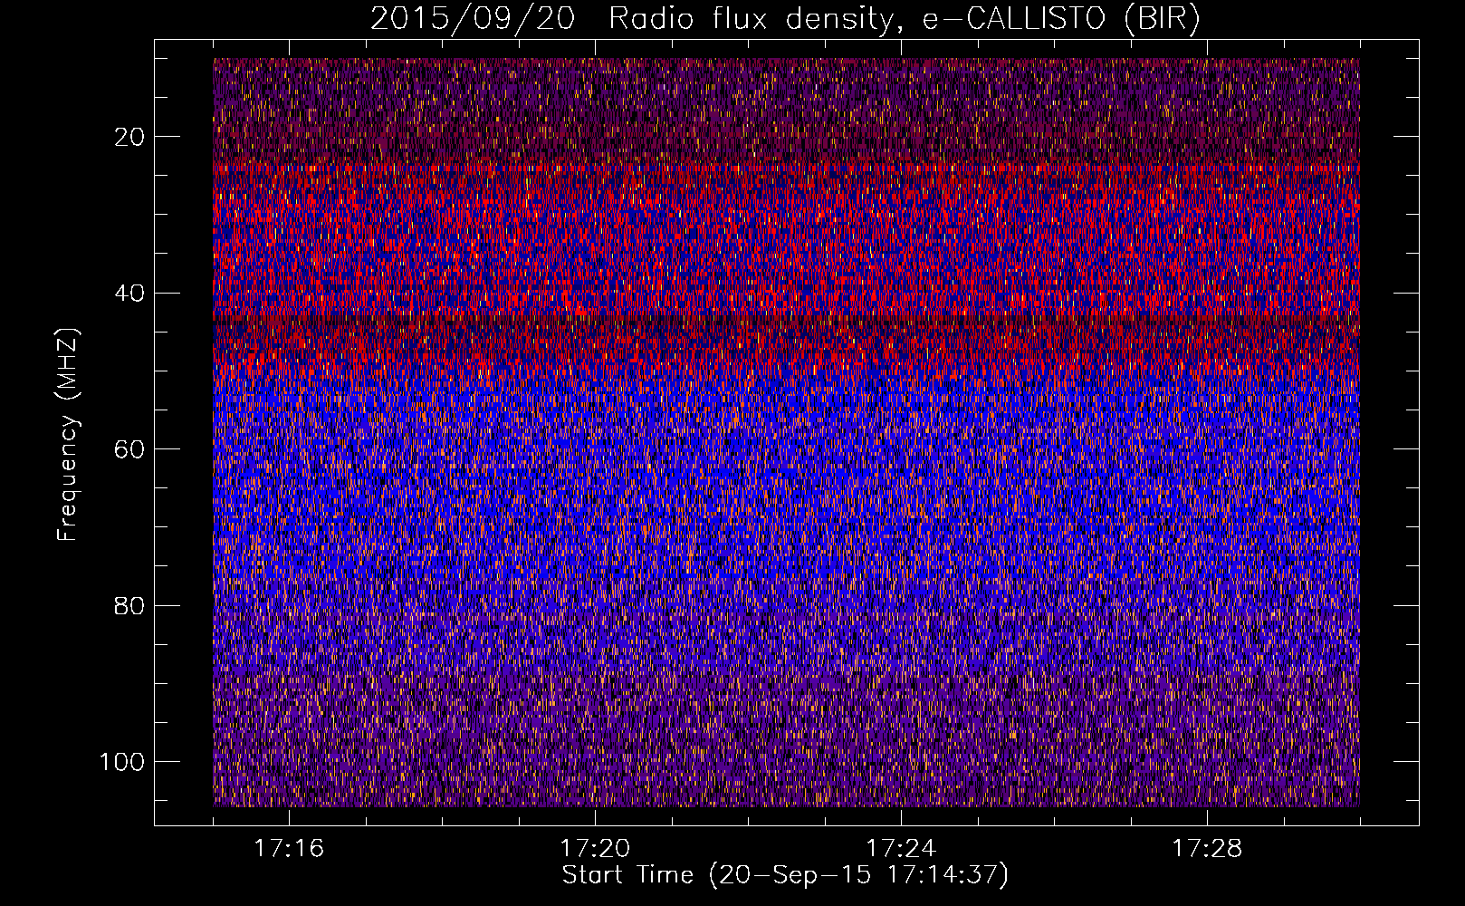Click the 'Frequency (MHZ)' y-axis label
Screen dimensions: 1465x906
pos(69,435)
